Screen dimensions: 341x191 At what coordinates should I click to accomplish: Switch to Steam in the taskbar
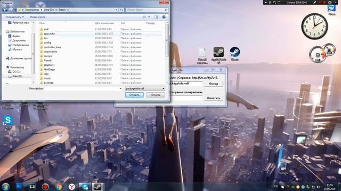coord(98,187)
